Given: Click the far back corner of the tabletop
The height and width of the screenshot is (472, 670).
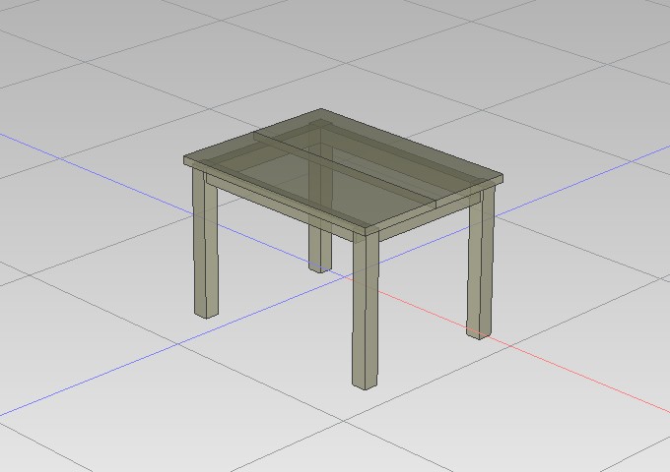Looking at the screenshot, I should 320,110.
